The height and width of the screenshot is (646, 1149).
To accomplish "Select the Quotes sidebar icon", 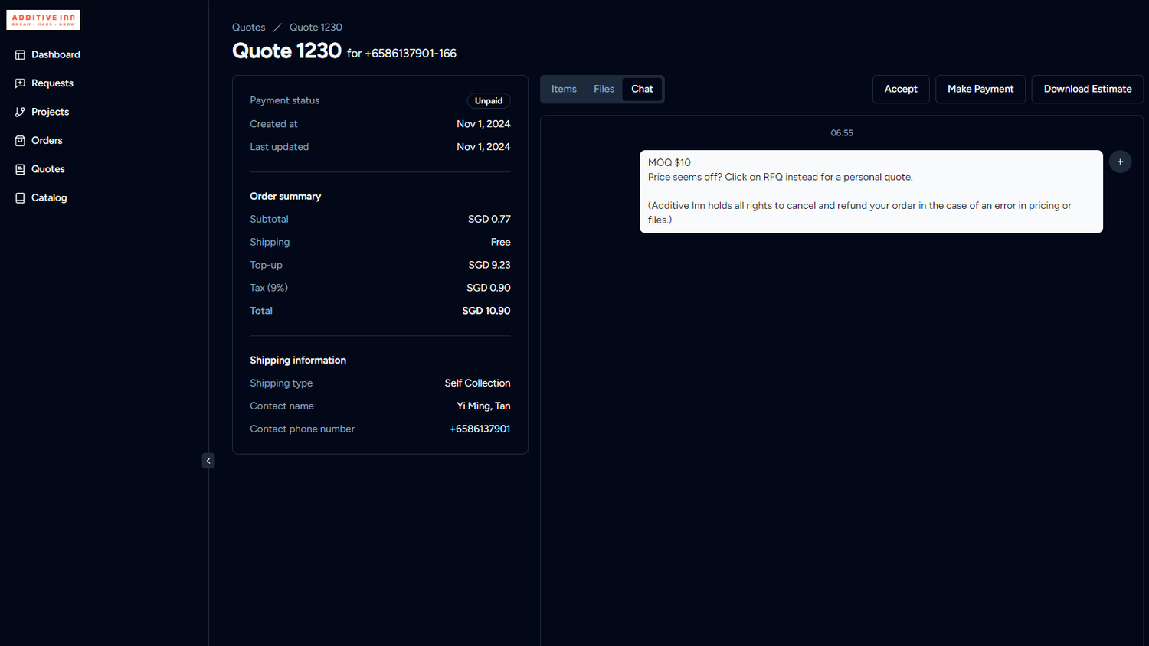I will (19, 169).
